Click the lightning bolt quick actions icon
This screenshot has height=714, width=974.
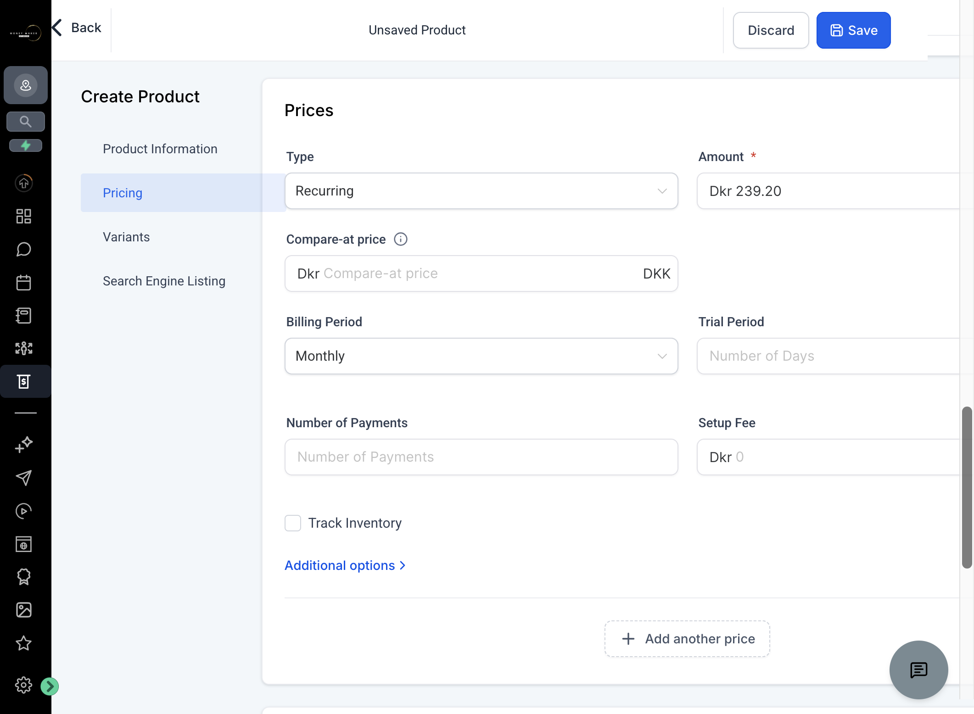(x=26, y=145)
